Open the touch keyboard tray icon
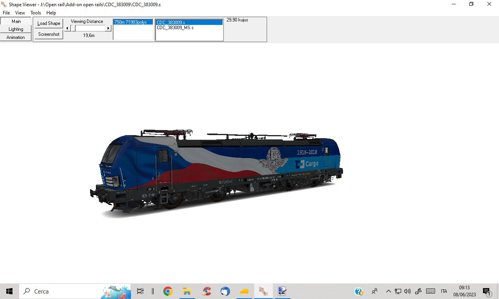 tap(431, 291)
